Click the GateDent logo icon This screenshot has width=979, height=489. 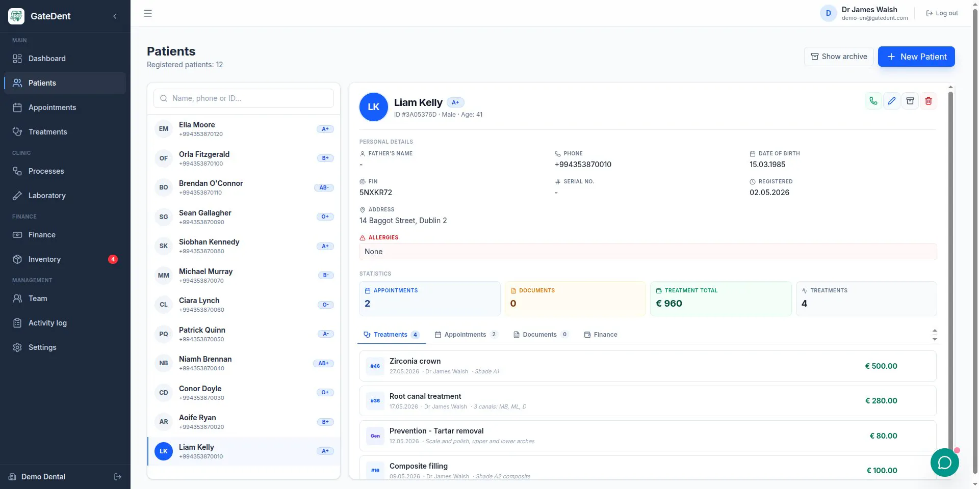coord(16,16)
